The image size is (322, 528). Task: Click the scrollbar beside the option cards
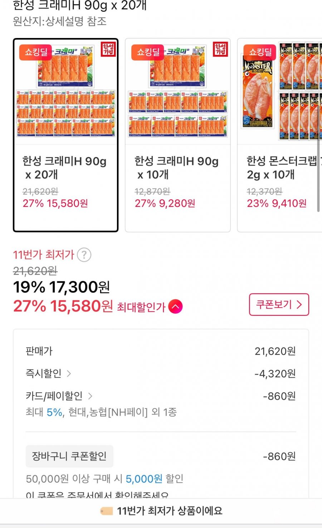point(318,172)
